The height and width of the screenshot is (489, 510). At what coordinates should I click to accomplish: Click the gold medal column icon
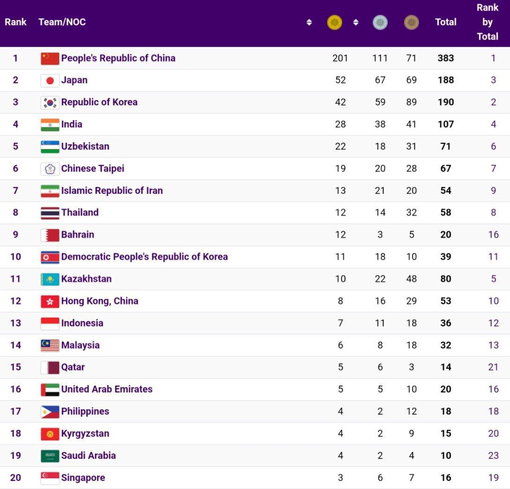click(x=334, y=22)
